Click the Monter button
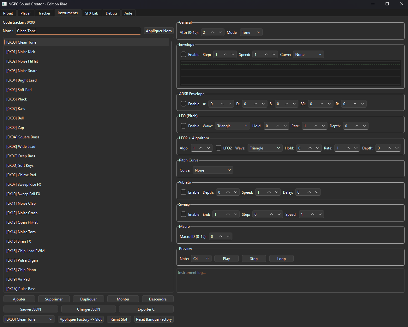The width and height of the screenshot is (408, 327). pyautogui.click(x=123, y=299)
